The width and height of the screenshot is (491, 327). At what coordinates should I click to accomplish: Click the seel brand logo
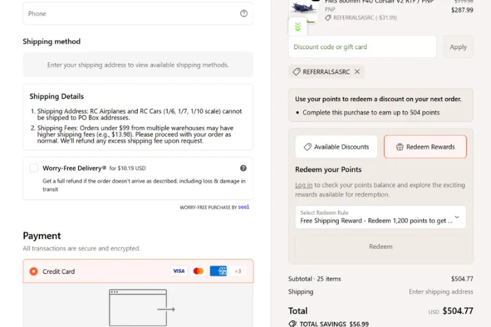coord(244,207)
